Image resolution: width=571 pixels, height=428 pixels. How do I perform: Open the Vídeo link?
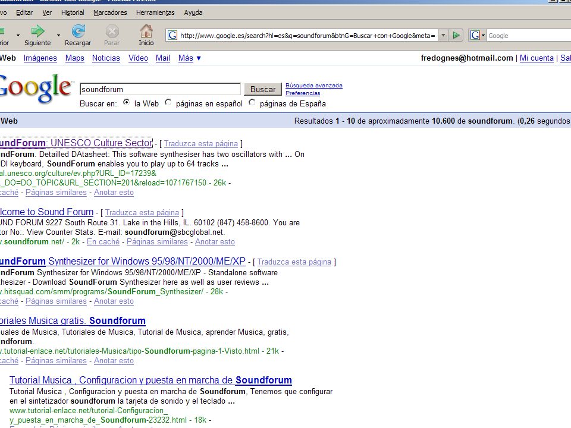(x=138, y=58)
